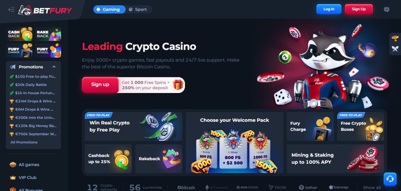
Task: Open the Choose your Welcome Pack banner
Action: tap(234, 142)
